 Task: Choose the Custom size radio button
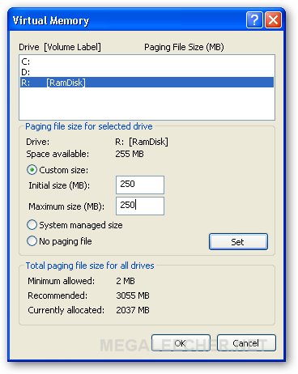point(32,170)
